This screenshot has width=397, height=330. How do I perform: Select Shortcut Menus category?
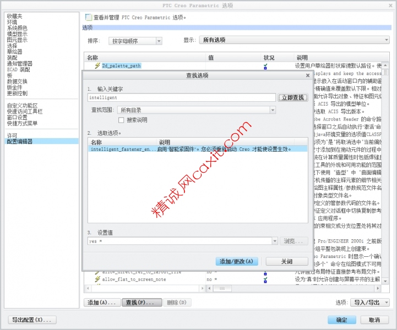[x=22, y=123]
